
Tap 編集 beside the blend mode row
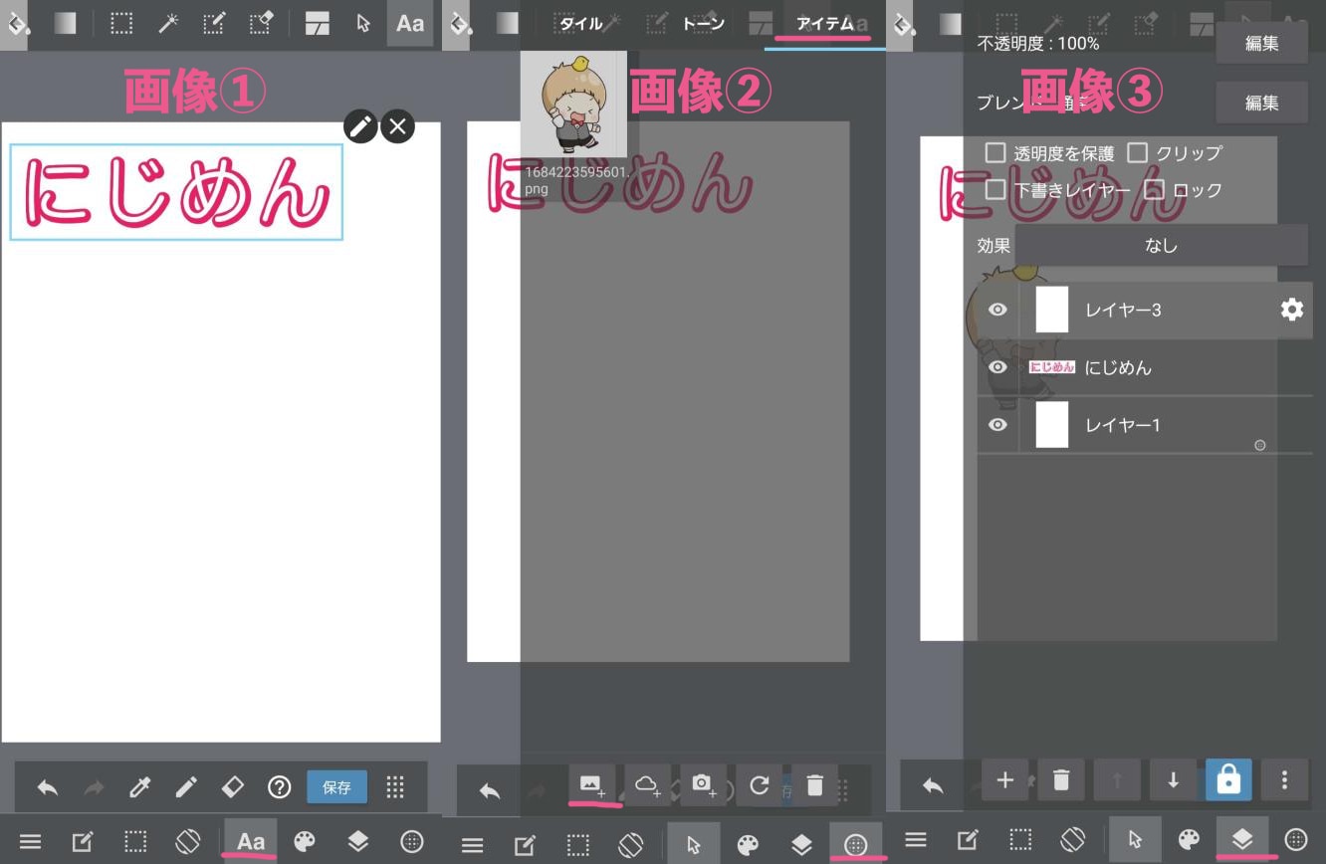1261,103
